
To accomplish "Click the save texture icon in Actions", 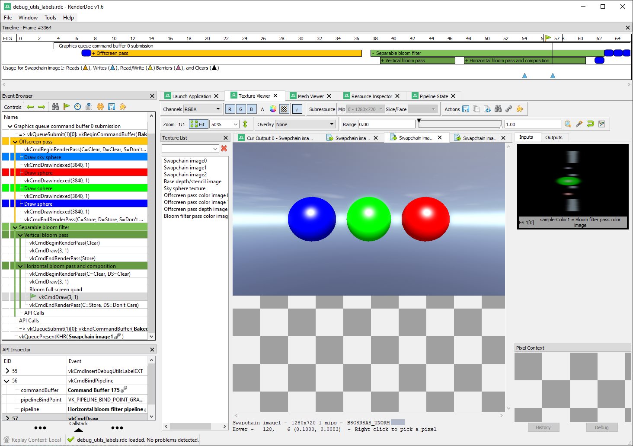I will pos(466,109).
